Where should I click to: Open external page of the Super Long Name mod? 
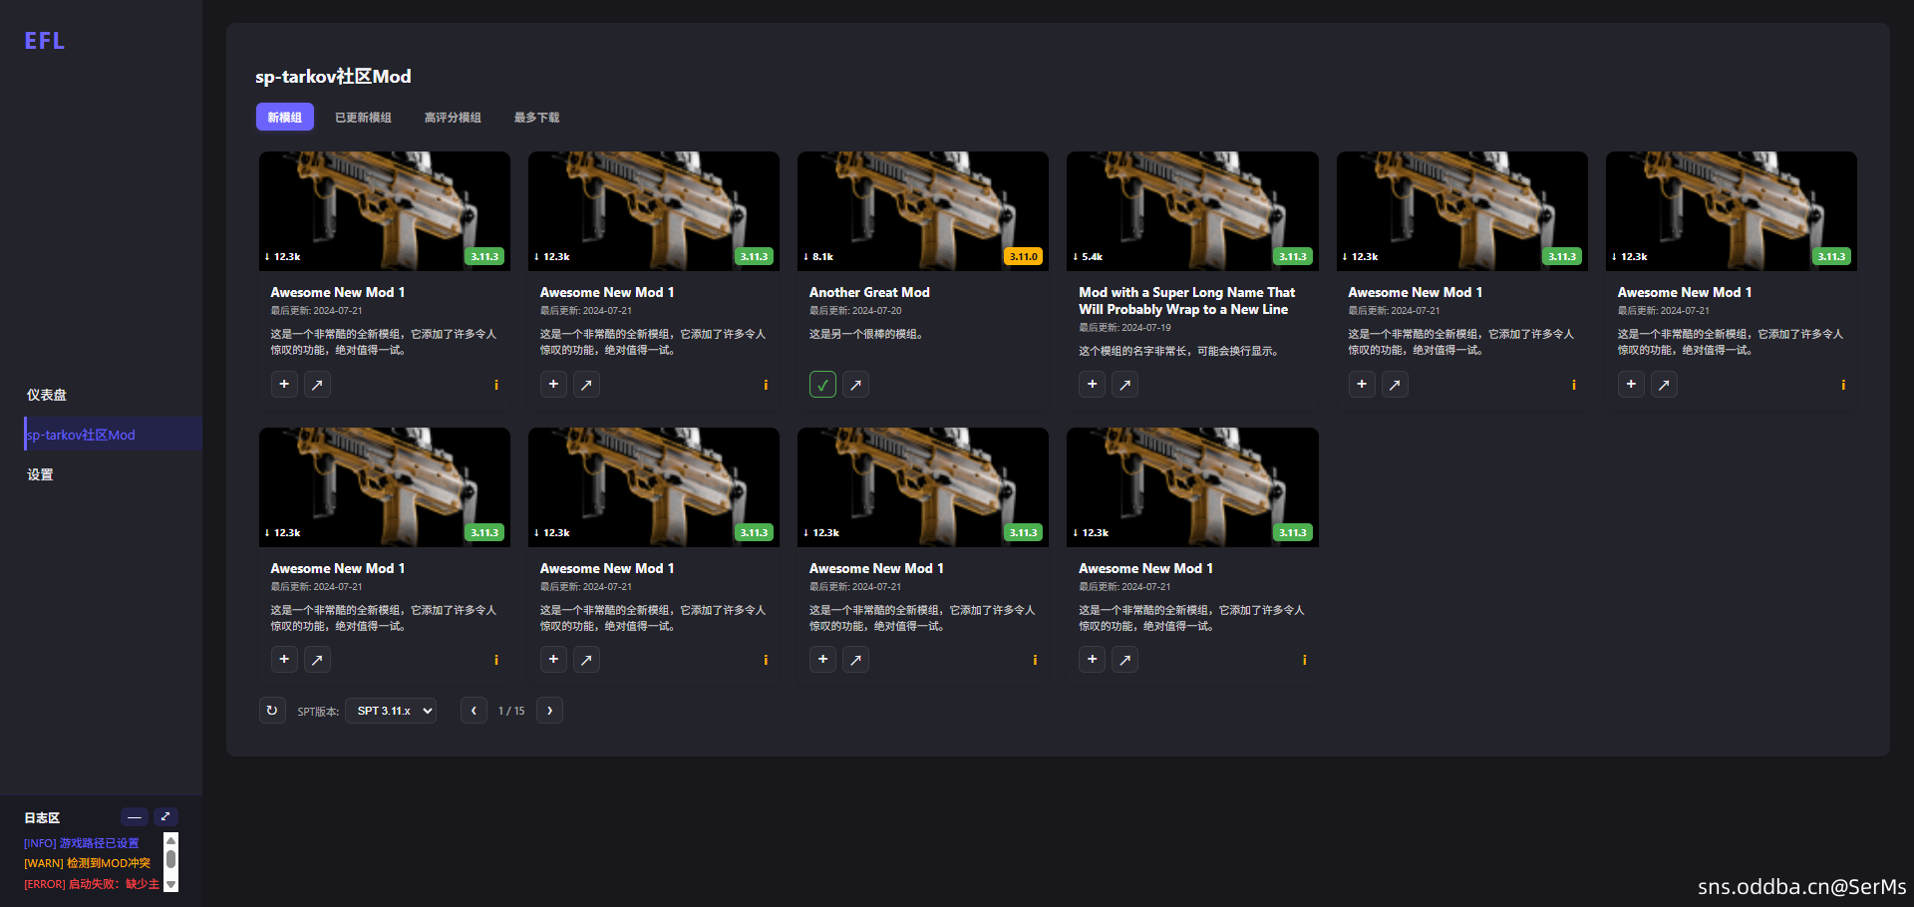1124,385
